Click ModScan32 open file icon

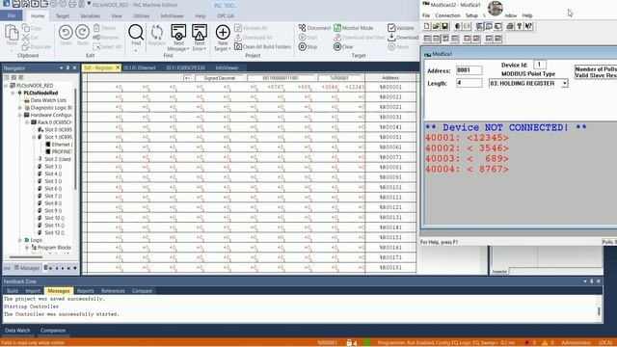coord(436,26)
